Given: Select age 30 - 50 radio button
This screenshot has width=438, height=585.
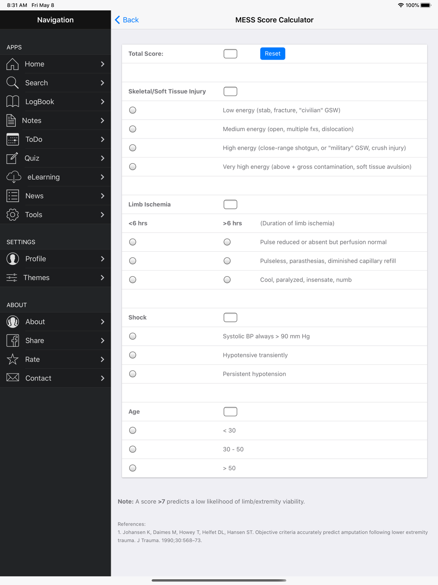Looking at the screenshot, I should 133,449.
